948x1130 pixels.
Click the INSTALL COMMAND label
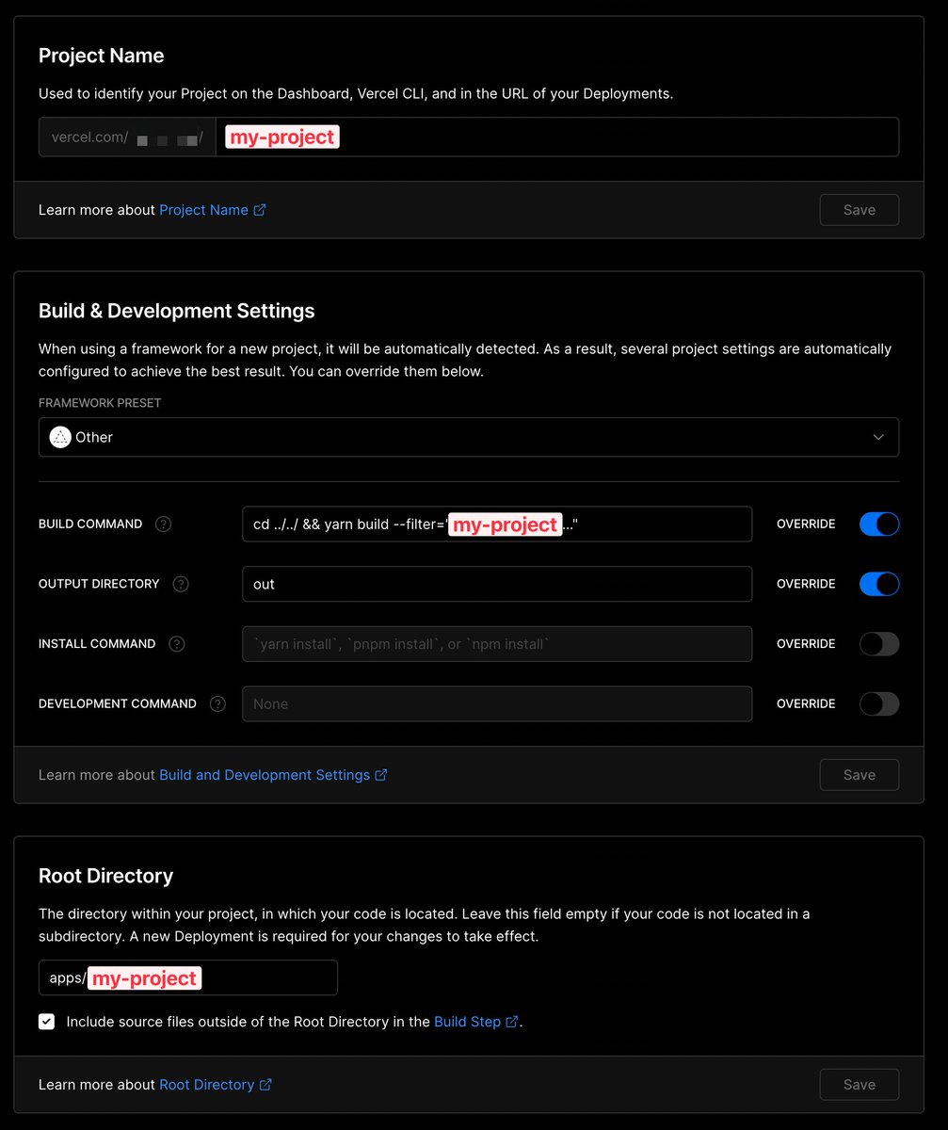[97, 644]
